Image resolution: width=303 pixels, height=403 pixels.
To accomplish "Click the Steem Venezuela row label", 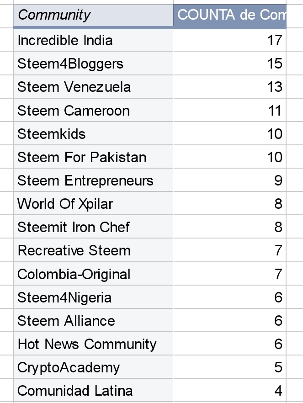I will 93,87.
